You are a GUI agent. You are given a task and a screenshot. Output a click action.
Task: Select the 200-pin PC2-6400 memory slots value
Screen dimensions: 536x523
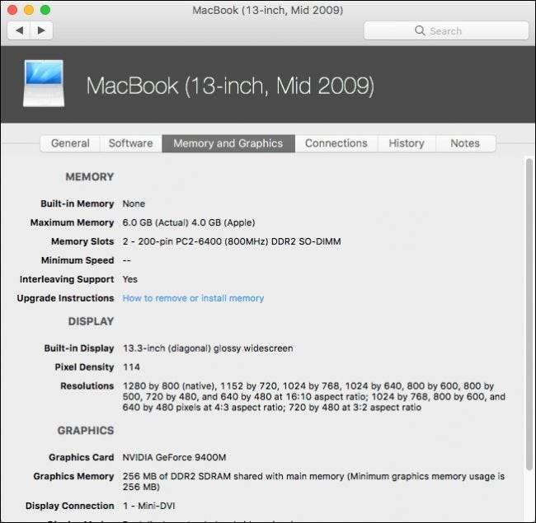coord(232,241)
